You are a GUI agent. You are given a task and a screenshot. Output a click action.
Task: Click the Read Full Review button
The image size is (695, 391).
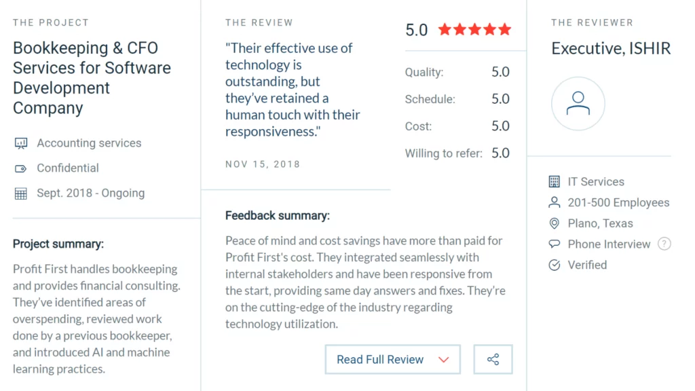pos(380,359)
